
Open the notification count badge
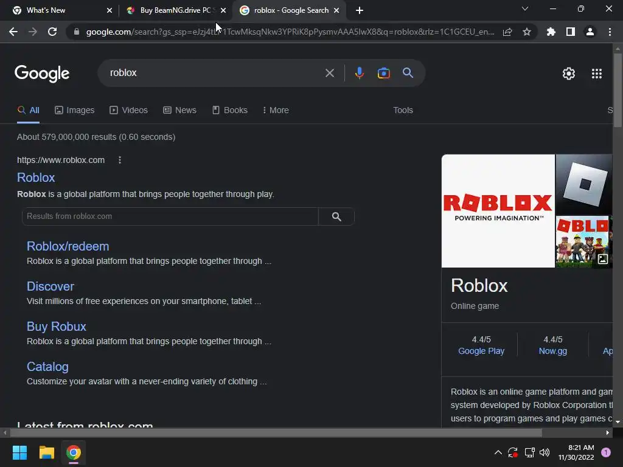click(x=606, y=452)
